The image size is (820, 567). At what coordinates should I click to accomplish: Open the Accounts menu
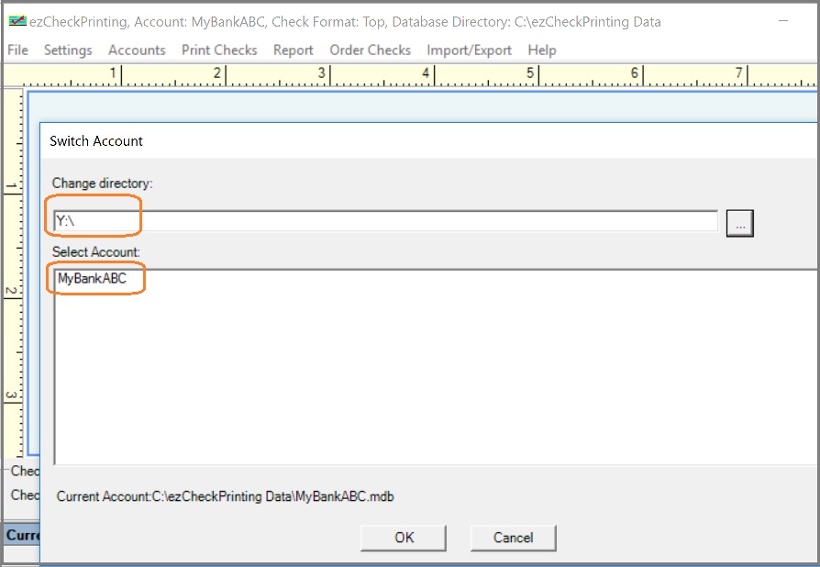137,50
